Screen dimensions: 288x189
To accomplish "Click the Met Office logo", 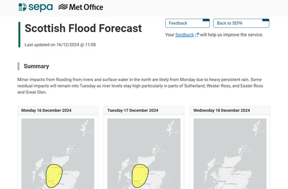I will tap(81, 7).
